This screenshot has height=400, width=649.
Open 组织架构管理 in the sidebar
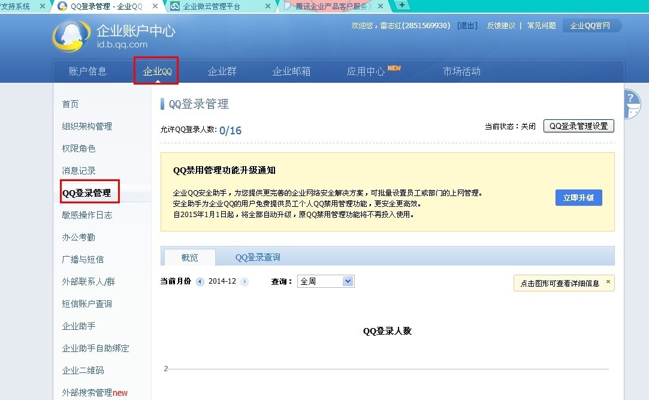click(x=87, y=127)
